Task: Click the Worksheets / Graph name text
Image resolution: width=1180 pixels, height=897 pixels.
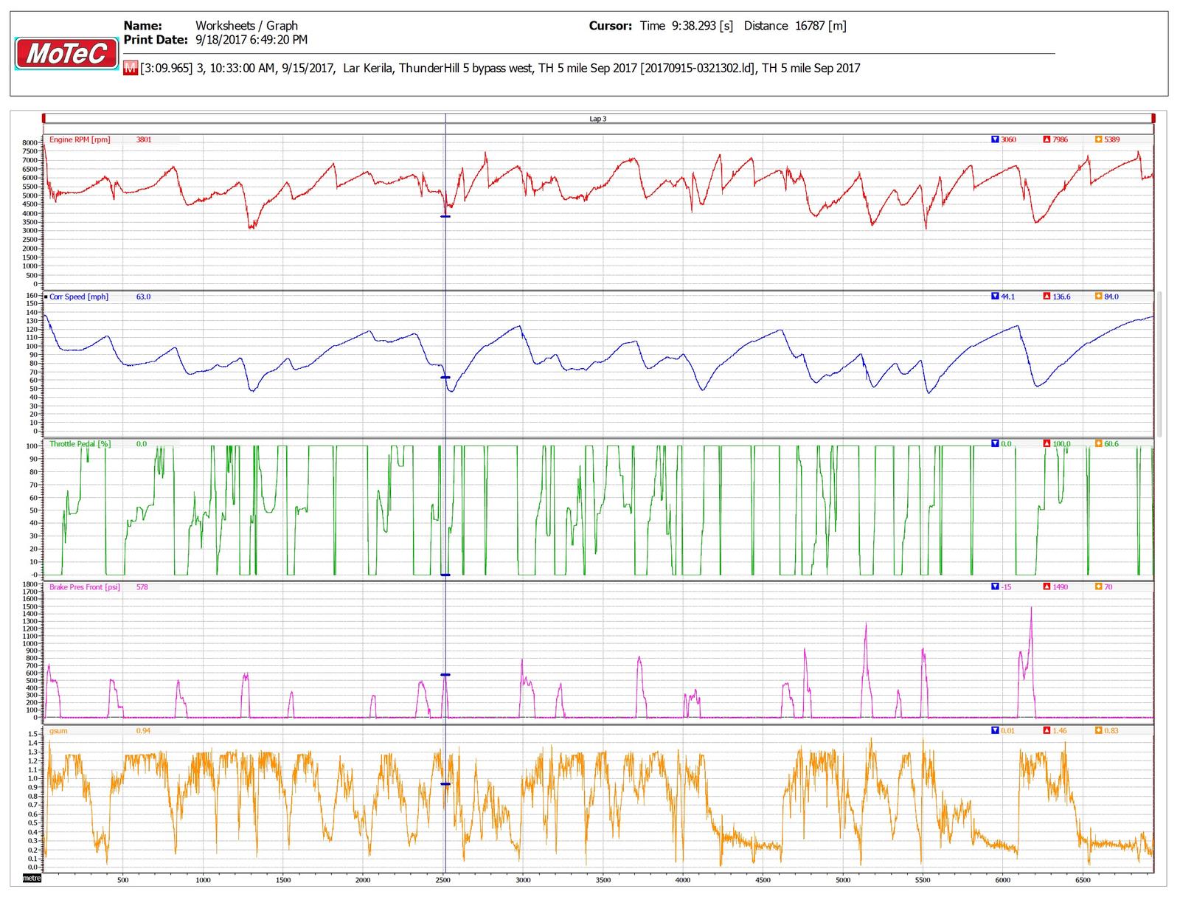Action: tap(246, 26)
